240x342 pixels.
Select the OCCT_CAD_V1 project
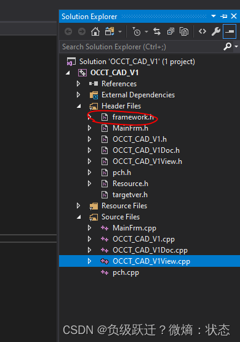[x=114, y=73]
